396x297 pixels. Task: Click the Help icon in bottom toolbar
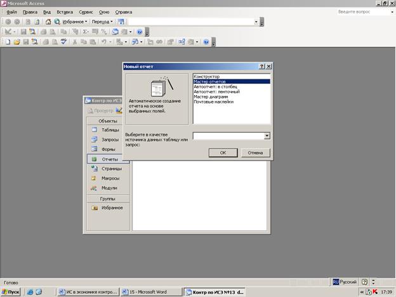point(206,42)
